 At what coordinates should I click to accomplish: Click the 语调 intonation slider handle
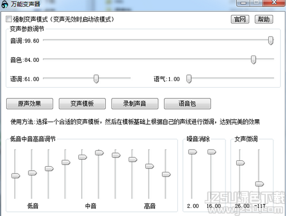click(x=96, y=78)
